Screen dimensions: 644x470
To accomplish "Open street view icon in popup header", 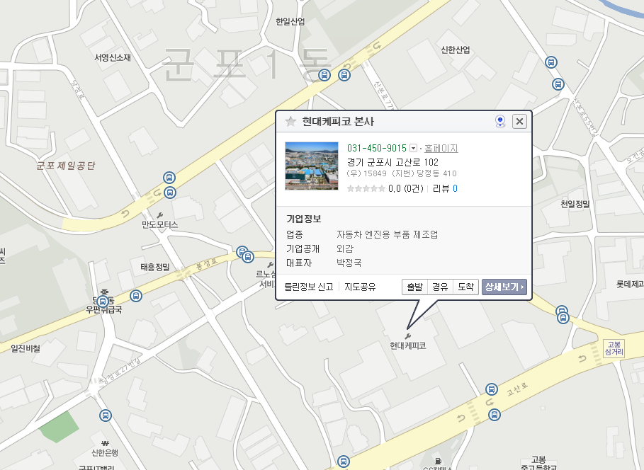I will [500, 122].
